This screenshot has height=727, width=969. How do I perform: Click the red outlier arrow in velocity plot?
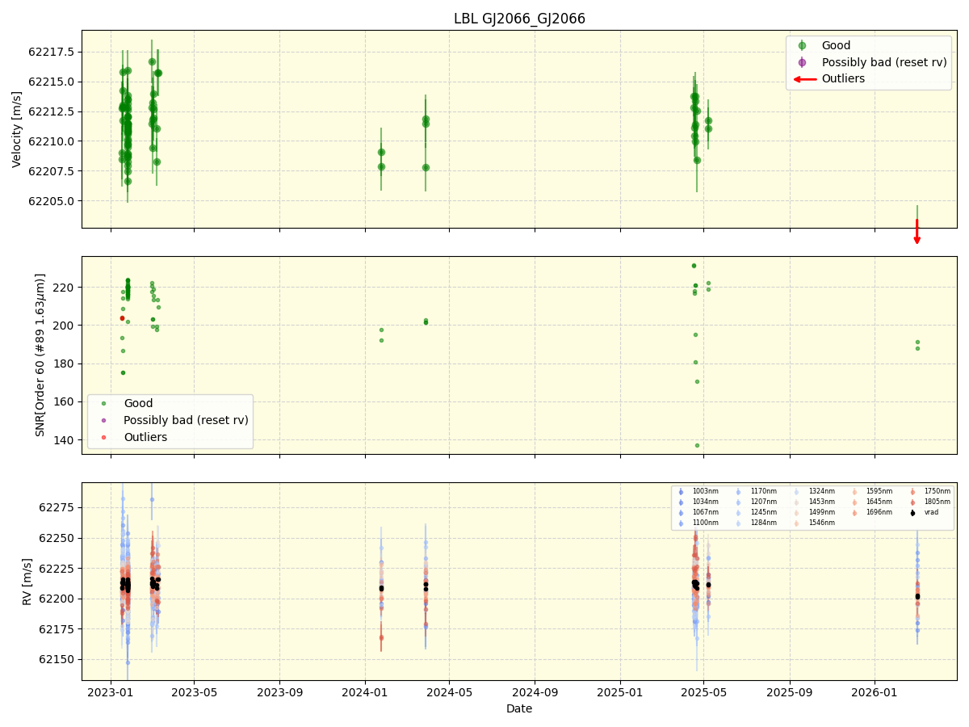(917, 231)
